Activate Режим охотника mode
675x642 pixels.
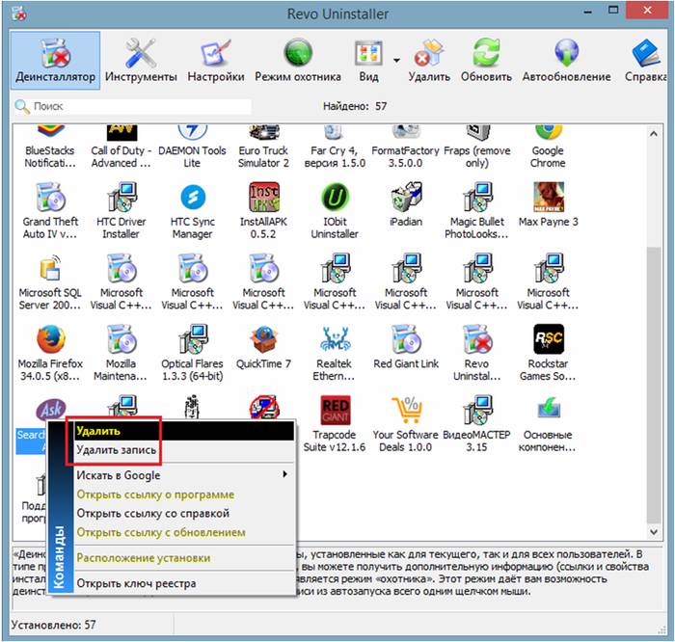(297, 59)
